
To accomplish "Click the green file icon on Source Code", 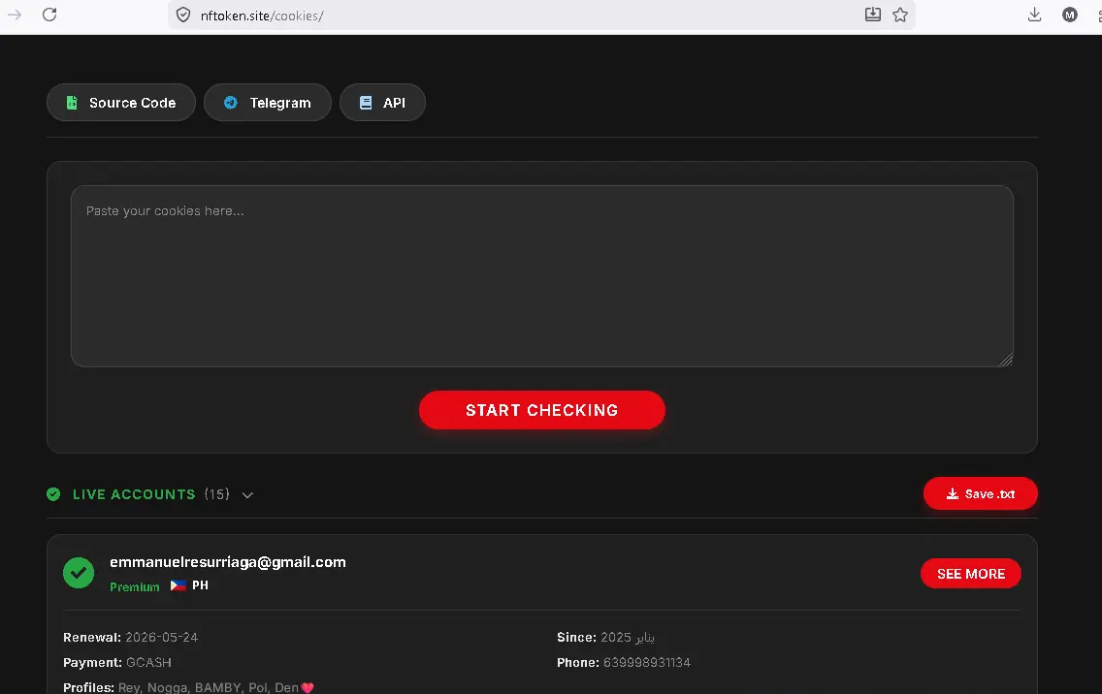I will click(x=72, y=103).
